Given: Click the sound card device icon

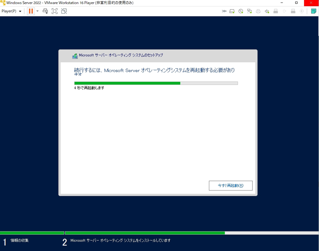Looking at the screenshot, I should tap(267, 11).
